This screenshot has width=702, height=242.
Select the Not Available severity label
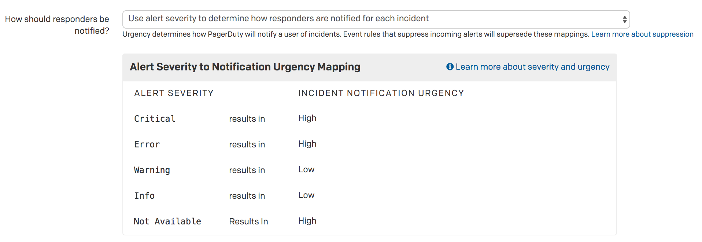tap(167, 221)
